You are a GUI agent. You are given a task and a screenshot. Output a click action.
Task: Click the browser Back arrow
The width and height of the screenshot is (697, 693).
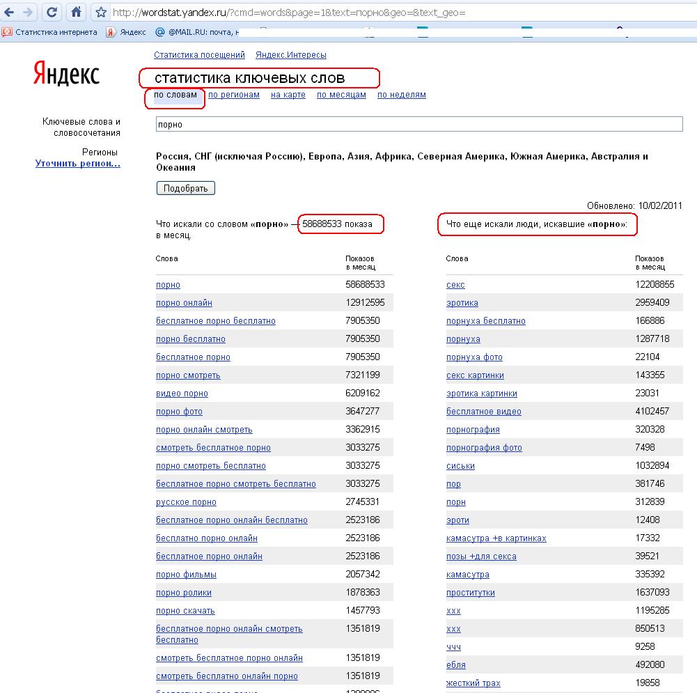pos(9,12)
